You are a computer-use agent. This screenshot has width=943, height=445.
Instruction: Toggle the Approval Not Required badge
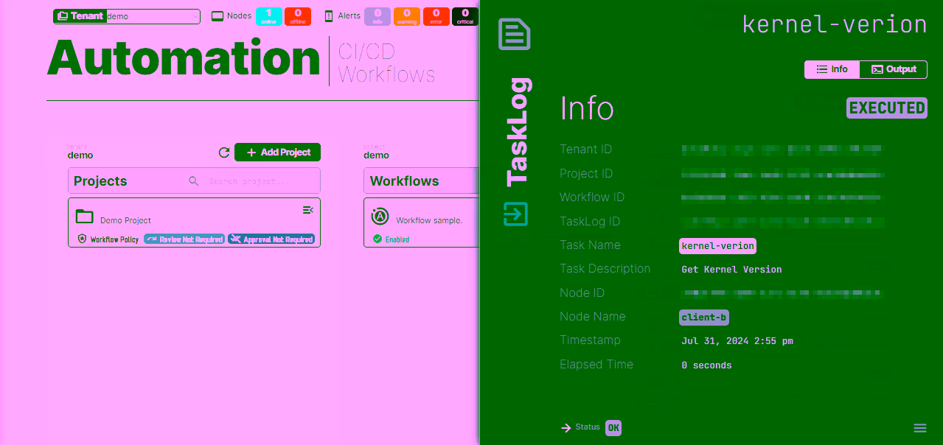point(271,239)
